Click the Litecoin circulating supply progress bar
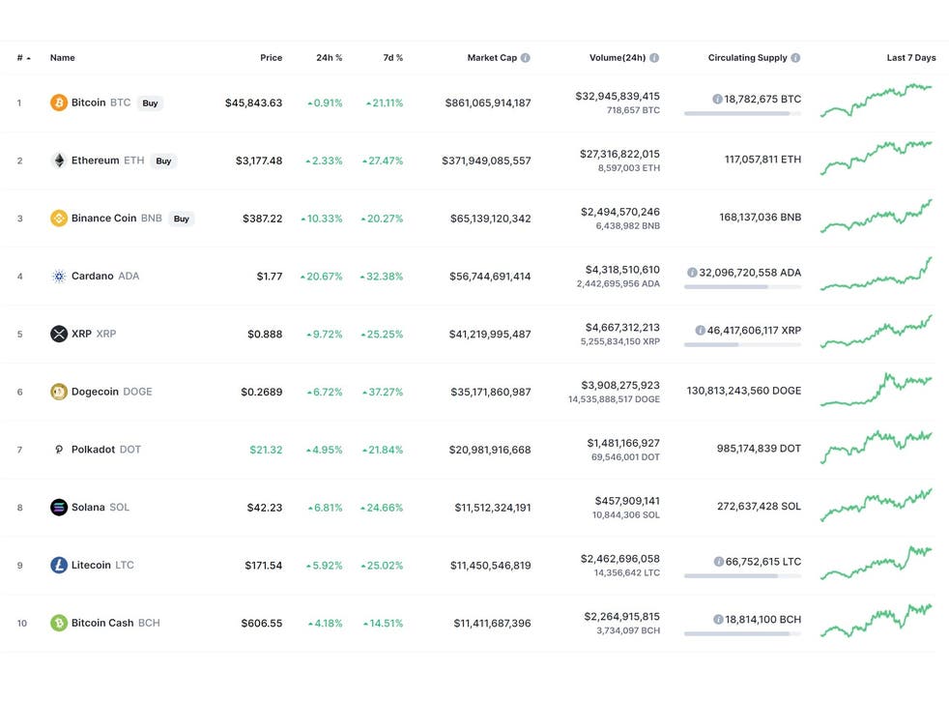949x702 pixels. pyautogui.click(x=742, y=576)
